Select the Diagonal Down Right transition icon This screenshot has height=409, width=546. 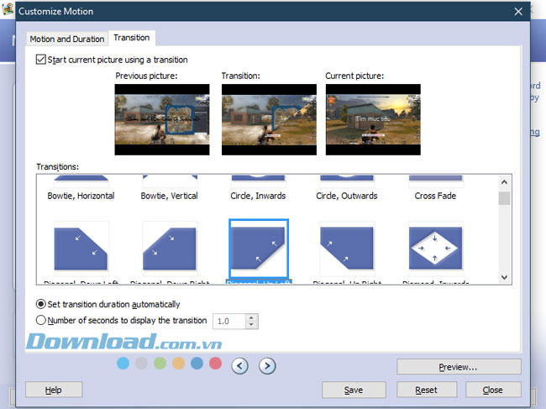pyautogui.click(x=170, y=249)
